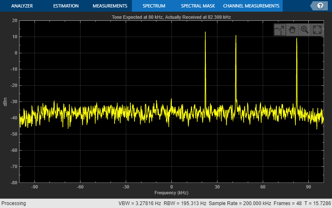Switch to the Analyzer tab

tap(23, 6)
